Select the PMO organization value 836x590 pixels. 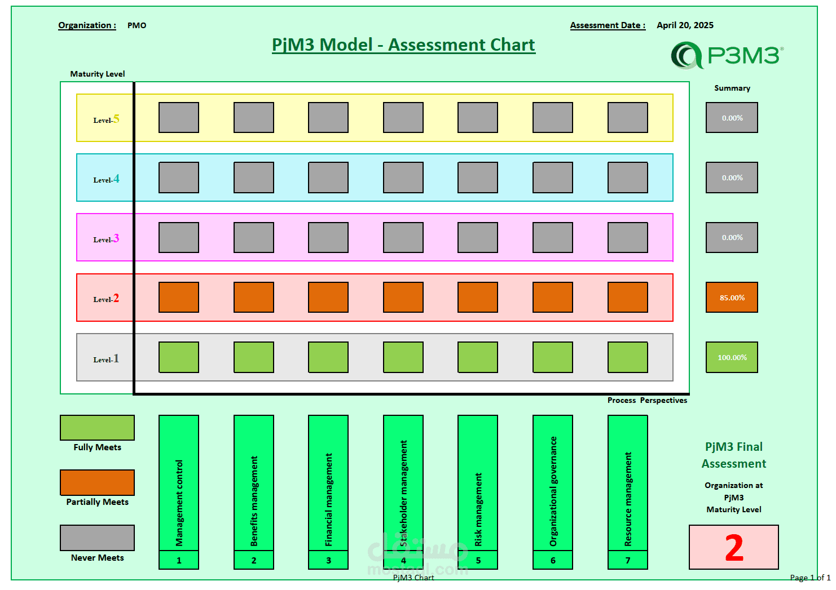(x=137, y=25)
